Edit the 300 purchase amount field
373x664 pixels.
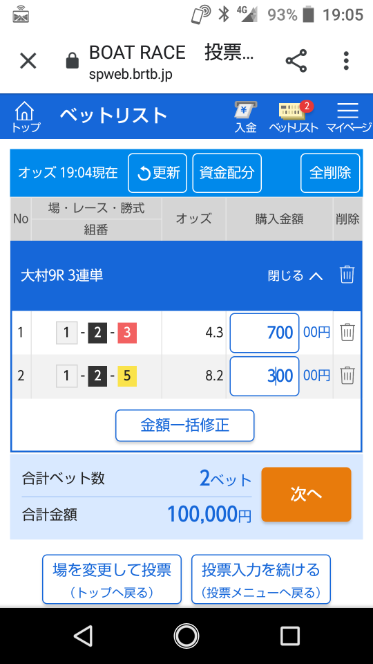[265, 376]
